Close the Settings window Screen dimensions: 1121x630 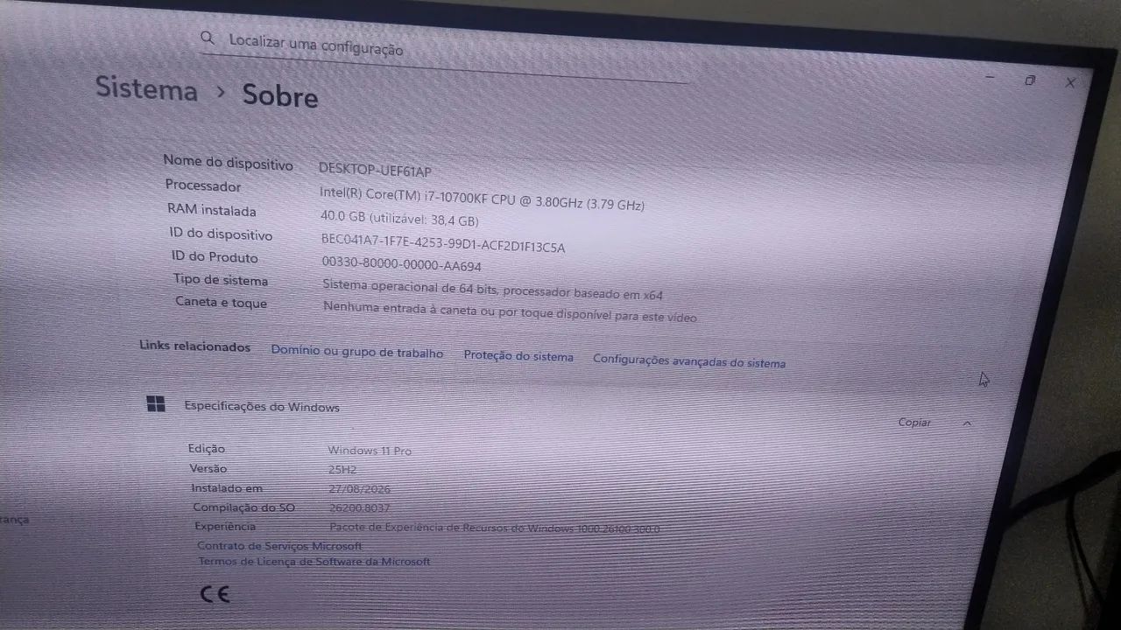point(1070,82)
